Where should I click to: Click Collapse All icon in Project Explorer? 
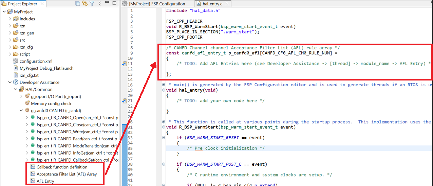(x=78, y=4)
